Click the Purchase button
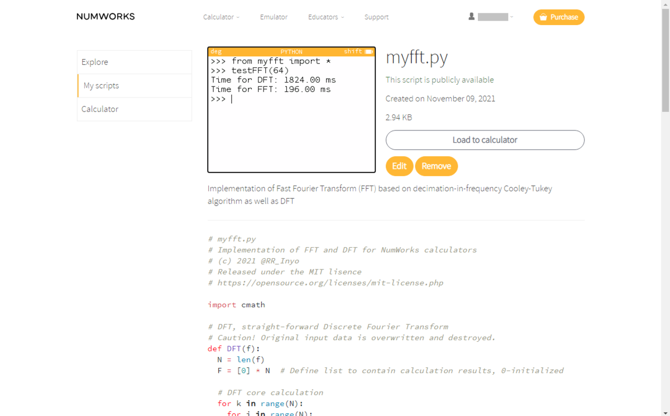Viewport: 670px width, 416px height. [x=559, y=17]
